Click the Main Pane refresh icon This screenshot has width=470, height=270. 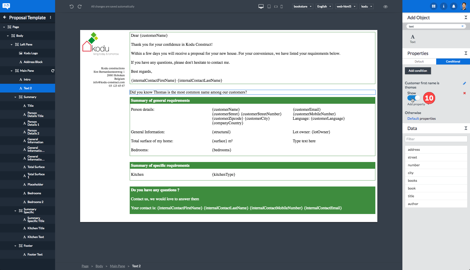click(53, 71)
